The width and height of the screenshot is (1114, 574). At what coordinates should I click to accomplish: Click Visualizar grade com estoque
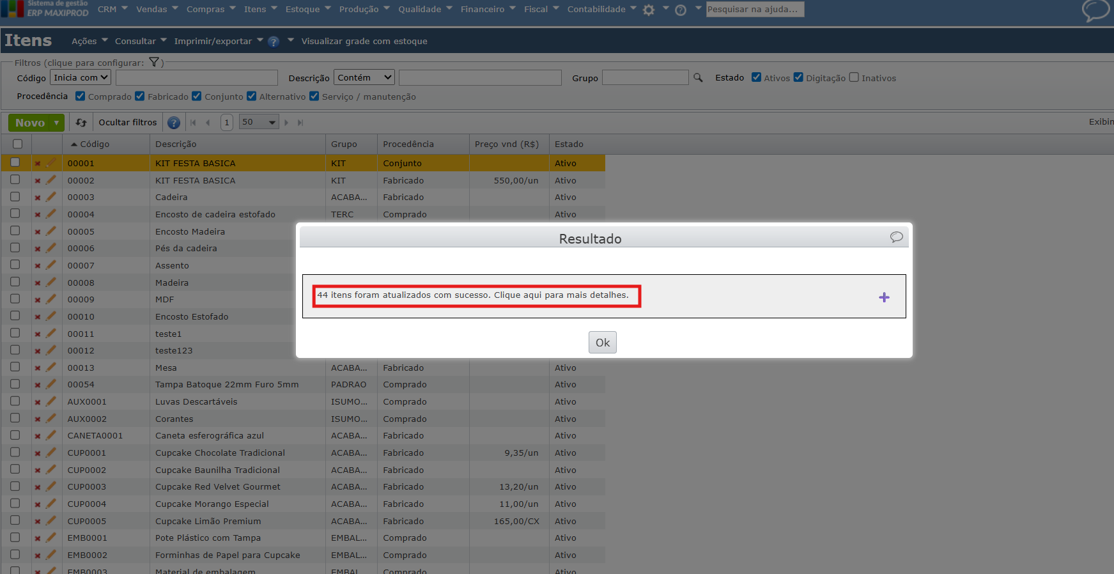coord(364,41)
